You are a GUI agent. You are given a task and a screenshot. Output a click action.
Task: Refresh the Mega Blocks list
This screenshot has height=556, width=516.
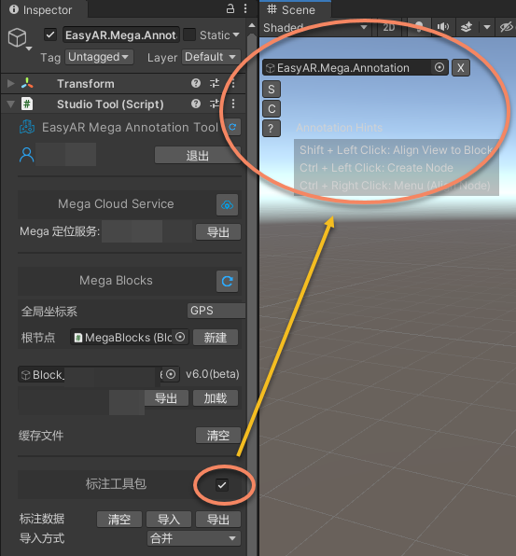pyautogui.click(x=227, y=281)
